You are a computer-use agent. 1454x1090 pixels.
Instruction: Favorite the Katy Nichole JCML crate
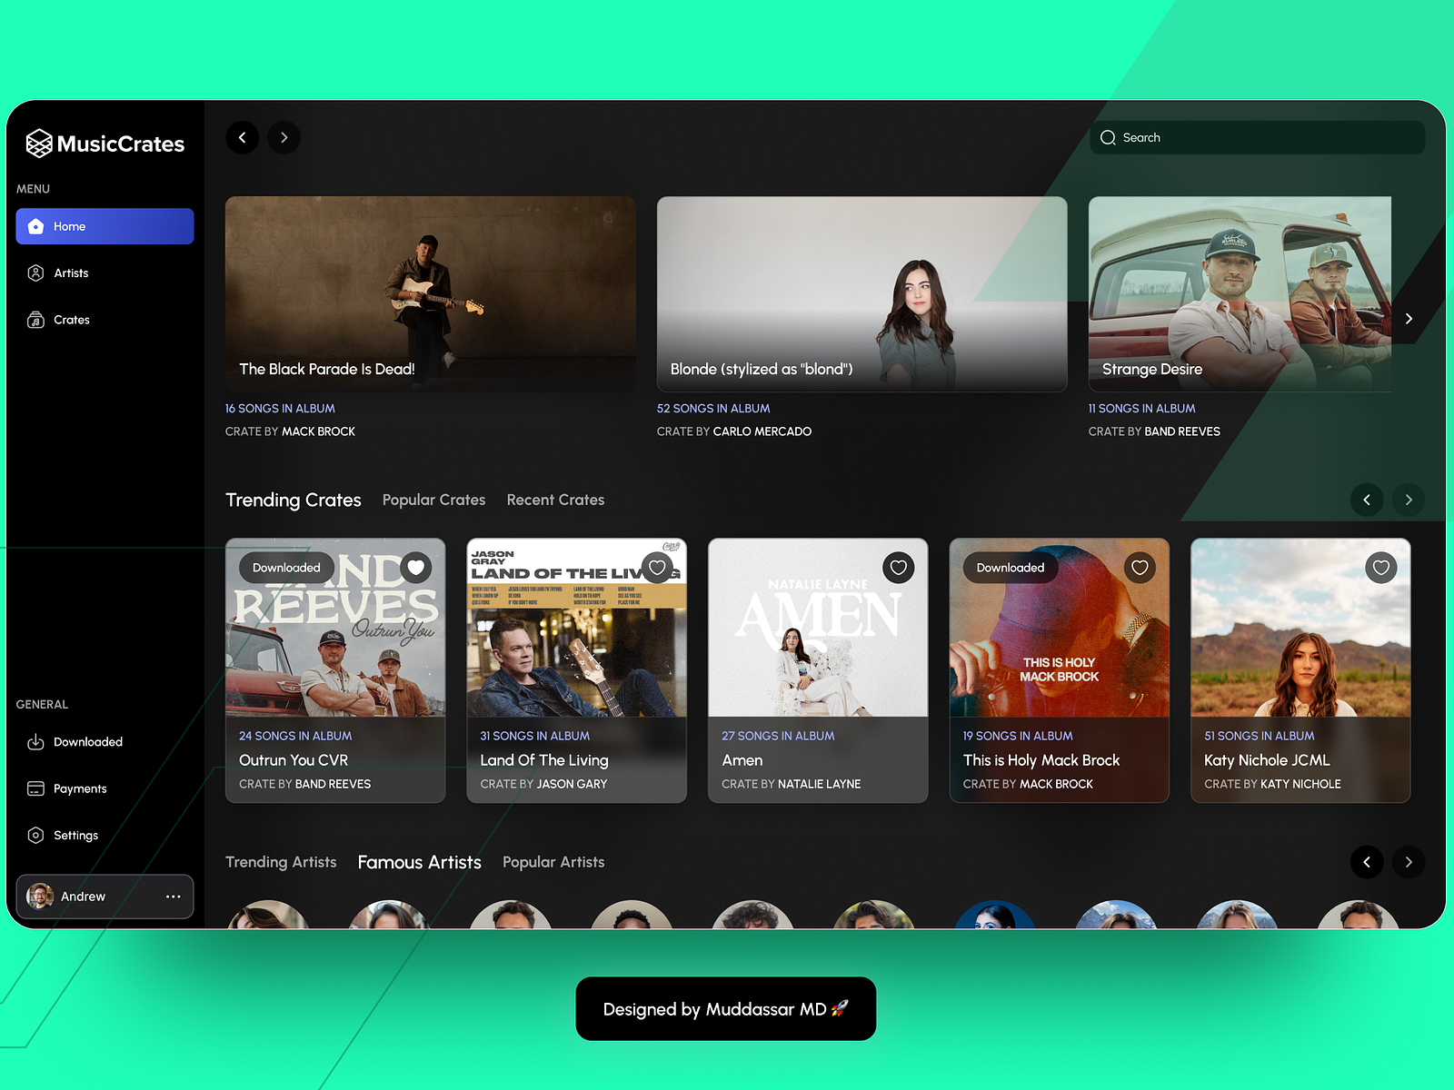pos(1380,568)
